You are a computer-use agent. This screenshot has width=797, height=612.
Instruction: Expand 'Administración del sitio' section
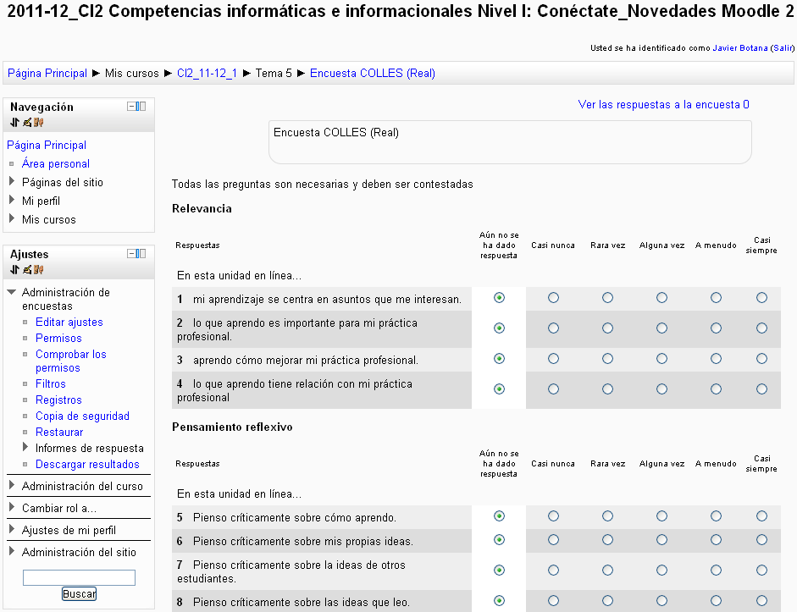pos(12,552)
